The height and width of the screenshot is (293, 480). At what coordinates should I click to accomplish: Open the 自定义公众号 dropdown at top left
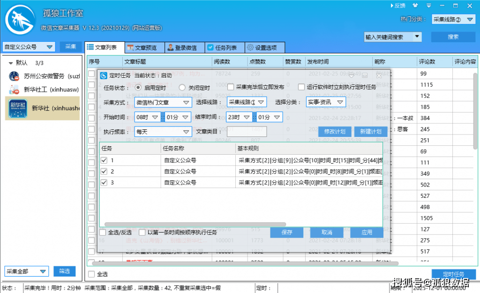pos(29,47)
